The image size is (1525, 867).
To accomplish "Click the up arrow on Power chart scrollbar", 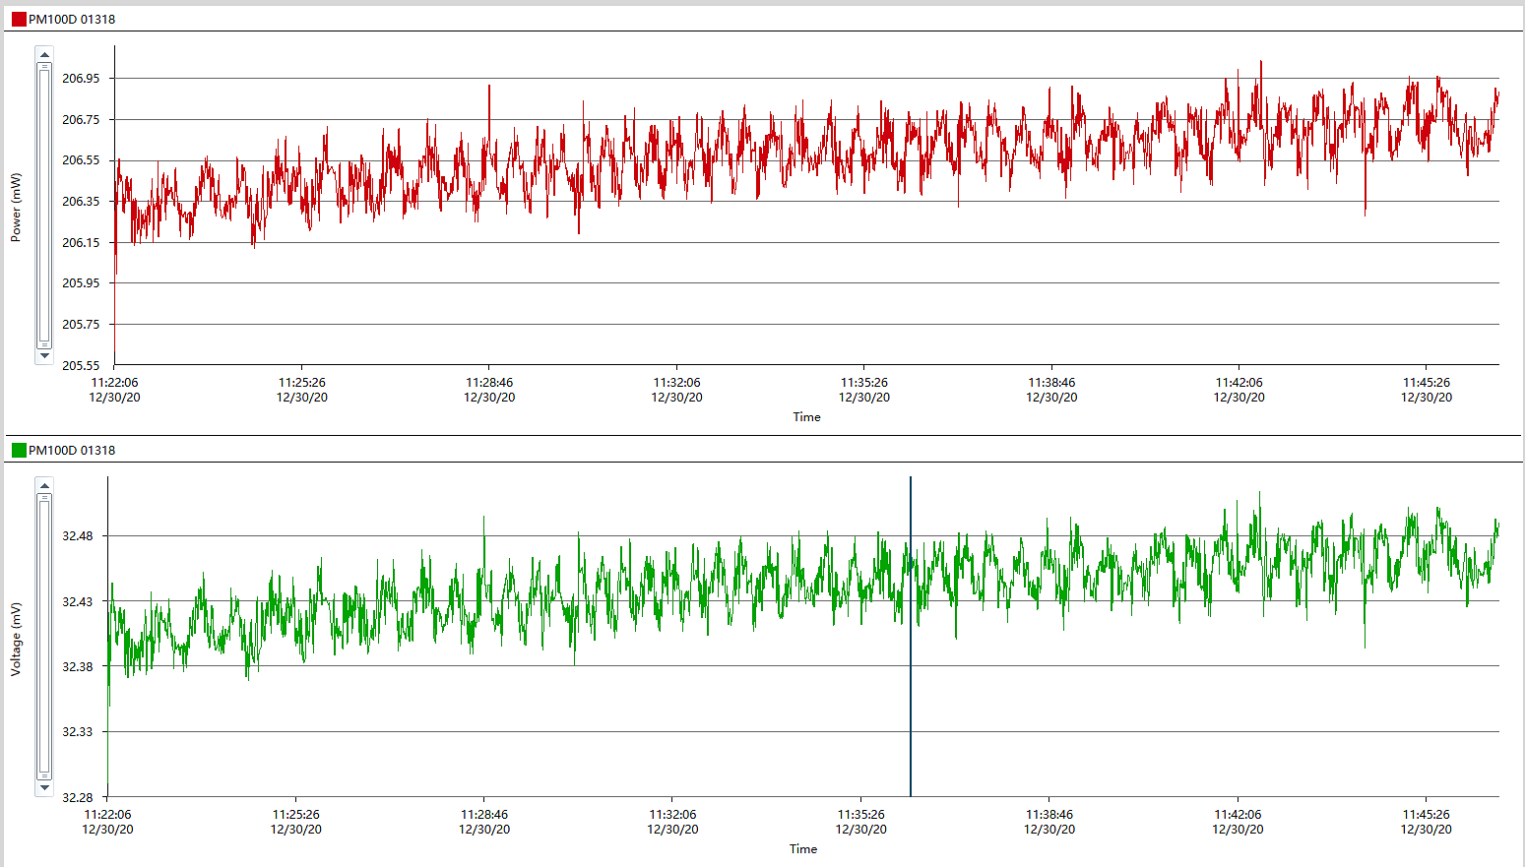I will (x=44, y=54).
